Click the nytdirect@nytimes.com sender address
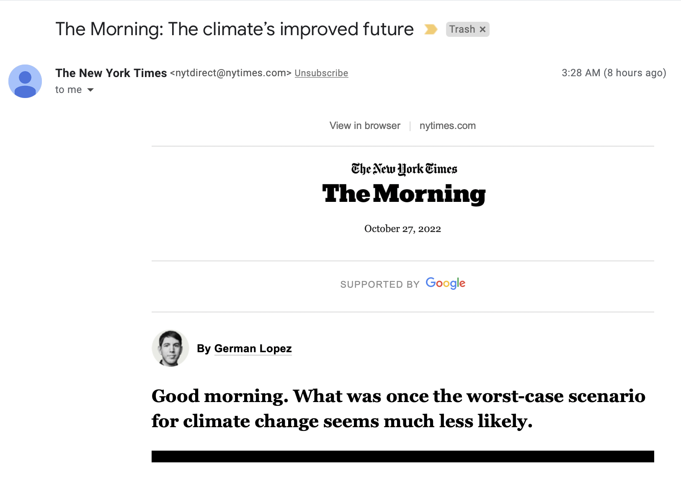The height and width of the screenshot is (490, 681). coord(230,73)
